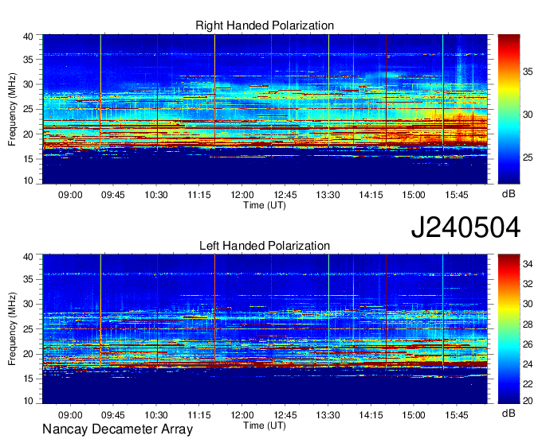
Task: Click 13:30 tick on bottom plot
Action: coord(328,415)
